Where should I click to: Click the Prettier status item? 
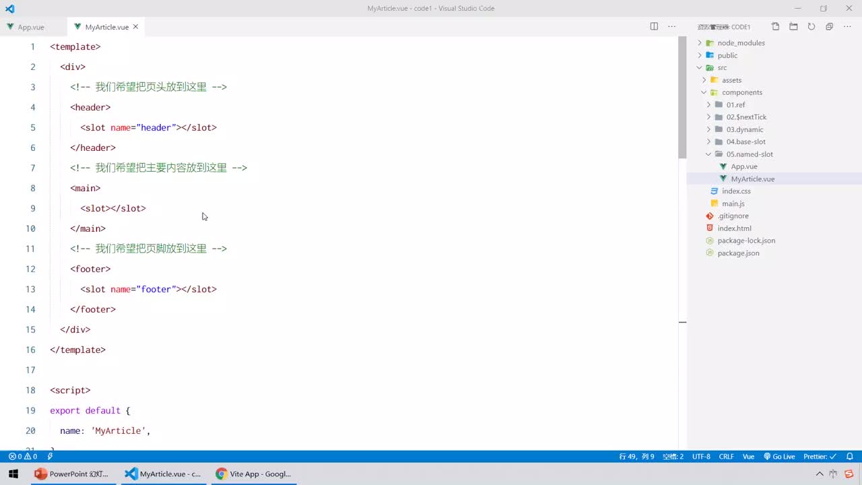(x=820, y=457)
